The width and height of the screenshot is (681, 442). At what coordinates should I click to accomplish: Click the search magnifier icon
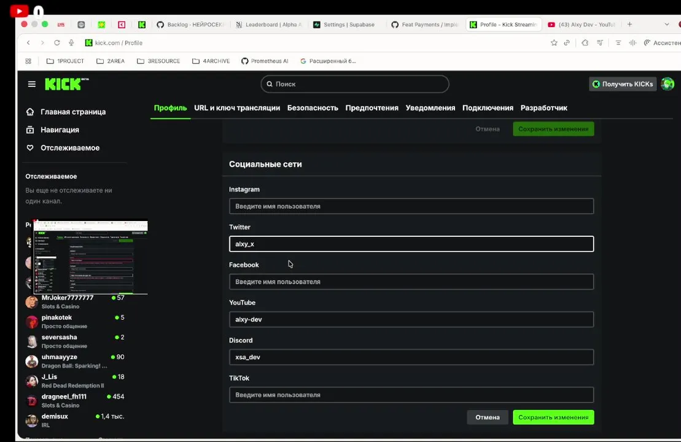coord(270,84)
